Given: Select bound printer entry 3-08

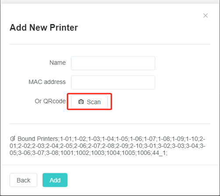Looking at the screenshot, I should 52,153.
